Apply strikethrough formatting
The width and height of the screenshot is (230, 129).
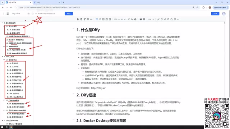[x=88, y=19]
